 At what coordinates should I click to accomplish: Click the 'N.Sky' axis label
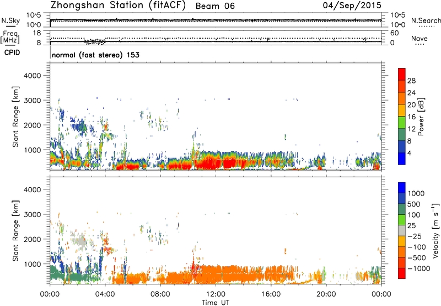[x=10, y=20]
